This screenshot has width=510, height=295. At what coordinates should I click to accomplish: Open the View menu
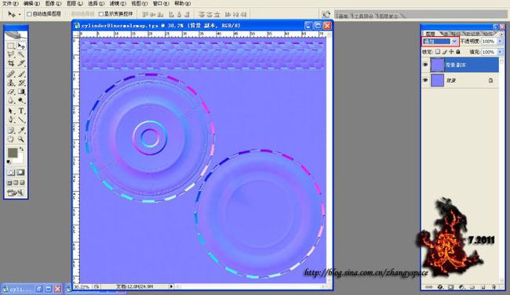click(x=139, y=4)
